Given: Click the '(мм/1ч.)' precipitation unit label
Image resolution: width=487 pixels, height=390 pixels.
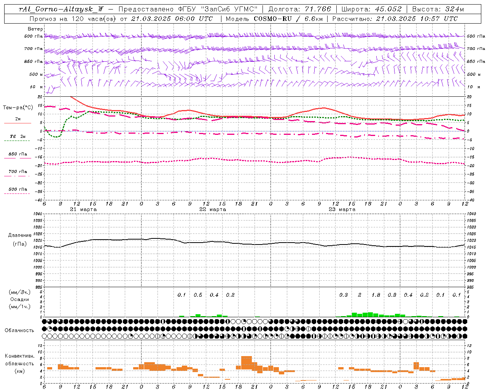Looking at the screenshot, I should tap(20, 307).
